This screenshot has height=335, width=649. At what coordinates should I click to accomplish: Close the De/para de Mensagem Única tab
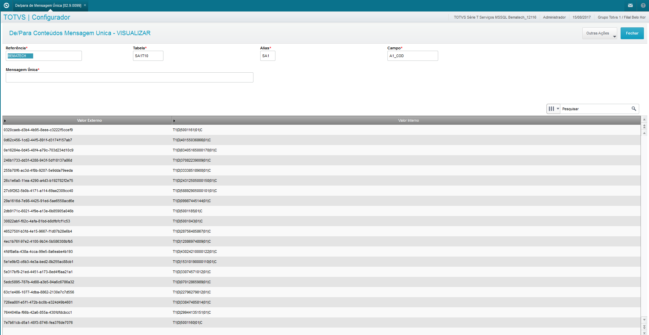pos(85,5)
